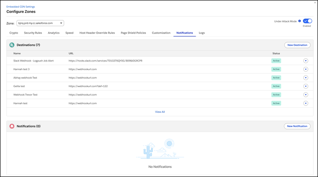Image resolution: width=318 pixels, height=177 pixels.
Task: Select the Webhook Trevor Test name
Action: (25, 94)
